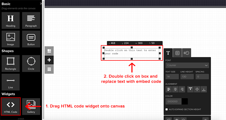Screen dimensions: 226x120
Task: Click the black color swatch
Action: (184, 101)
